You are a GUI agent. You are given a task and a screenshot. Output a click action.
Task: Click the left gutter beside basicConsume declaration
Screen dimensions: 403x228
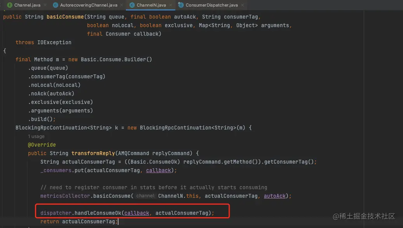2,17
